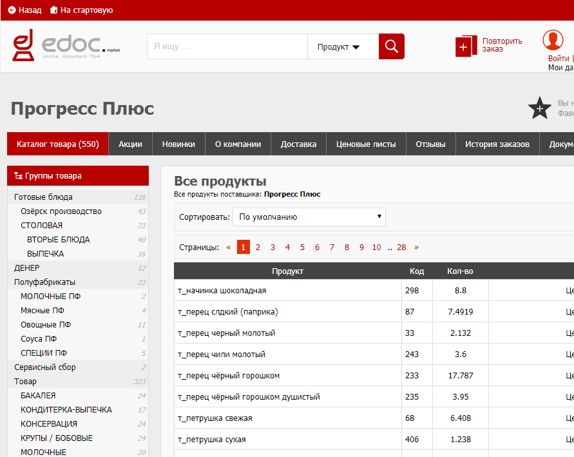Click the edoc market logo
Image resolution: width=574 pixels, height=457 pixels.
point(66,46)
